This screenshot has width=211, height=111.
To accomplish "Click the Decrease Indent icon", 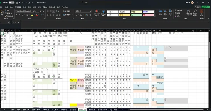I will tap(57, 15).
